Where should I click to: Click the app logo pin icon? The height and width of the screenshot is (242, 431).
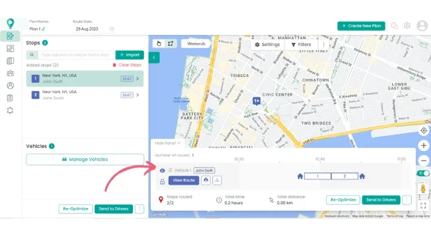[x=10, y=23]
